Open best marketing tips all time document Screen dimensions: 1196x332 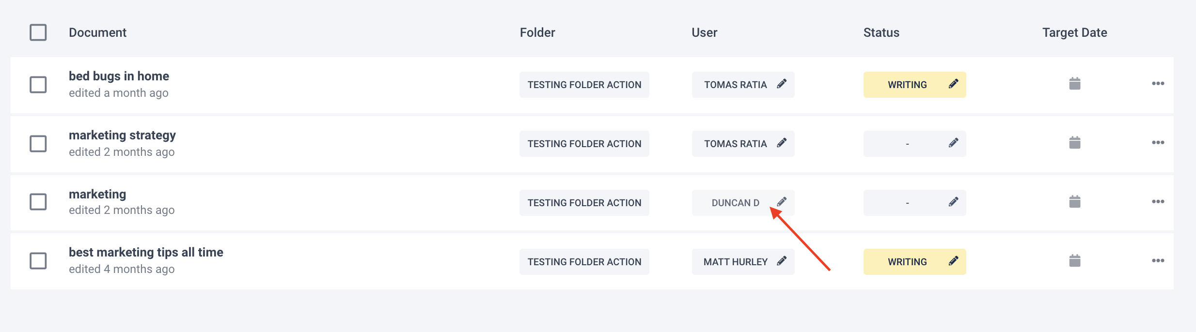point(146,253)
